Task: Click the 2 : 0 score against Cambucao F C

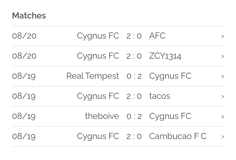Action: click(x=134, y=137)
